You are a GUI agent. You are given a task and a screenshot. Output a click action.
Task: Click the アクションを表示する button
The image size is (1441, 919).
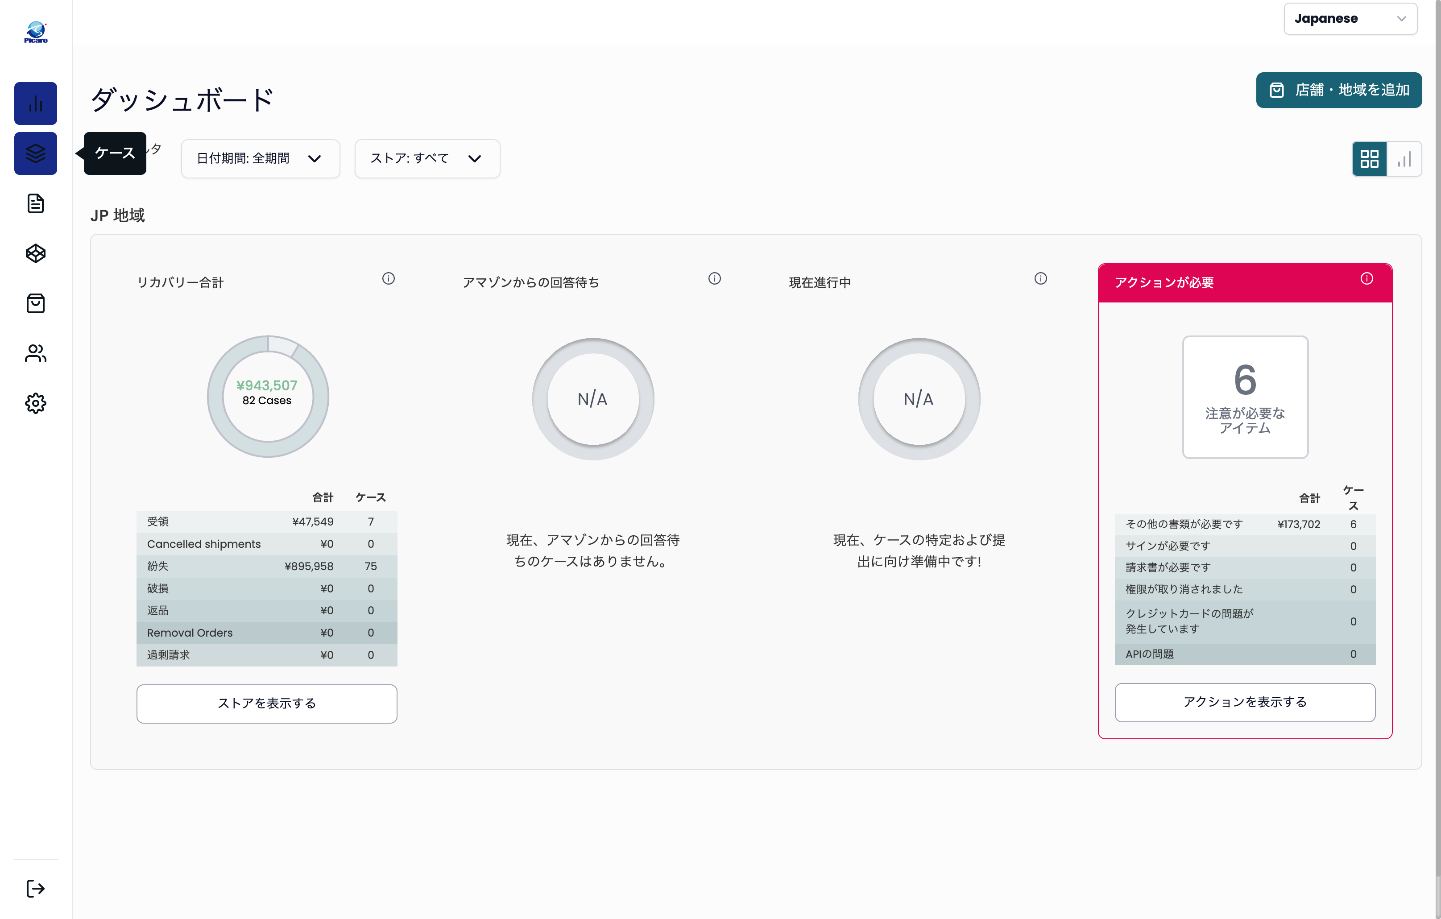pyautogui.click(x=1245, y=703)
